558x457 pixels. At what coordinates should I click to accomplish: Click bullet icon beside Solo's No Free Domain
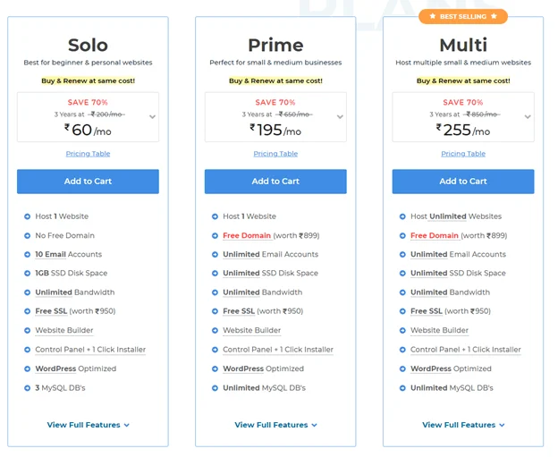(x=27, y=235)
